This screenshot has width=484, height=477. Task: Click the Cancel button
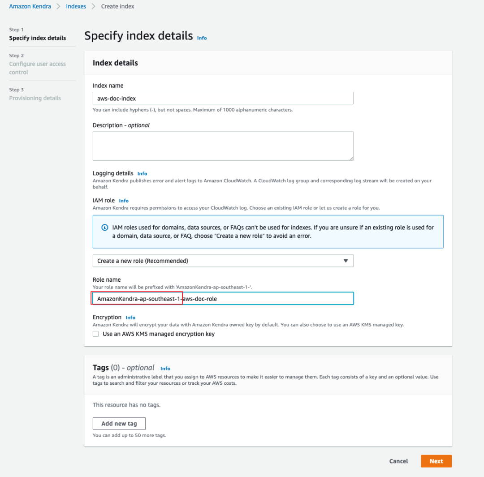(x=398, y=461)
